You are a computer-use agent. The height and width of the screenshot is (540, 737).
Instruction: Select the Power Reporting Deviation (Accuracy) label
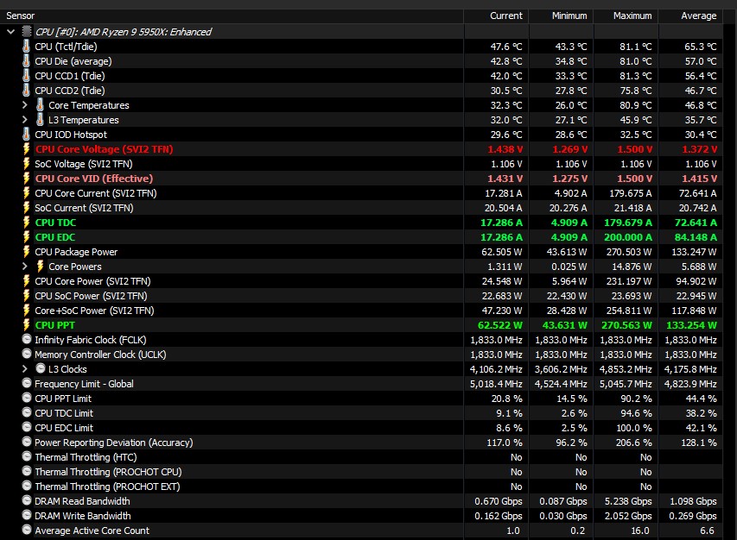114,443
